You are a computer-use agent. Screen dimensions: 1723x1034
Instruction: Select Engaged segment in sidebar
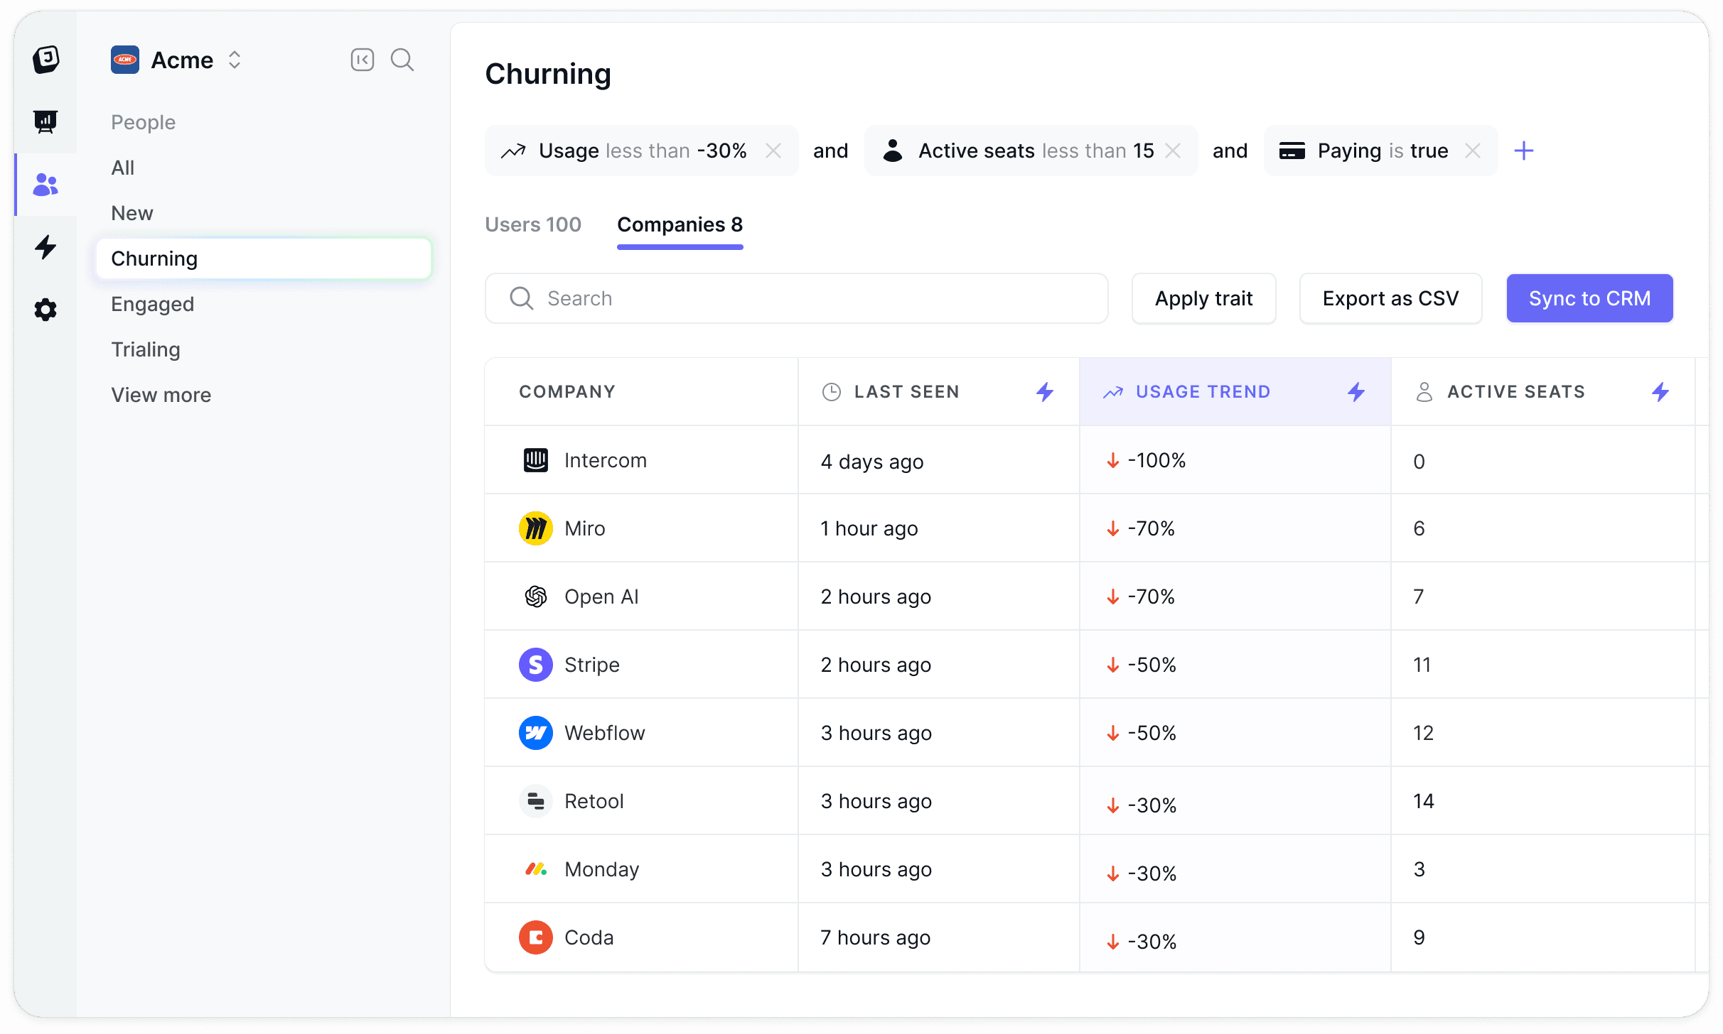pyautogui.click(x=152, y=304)
